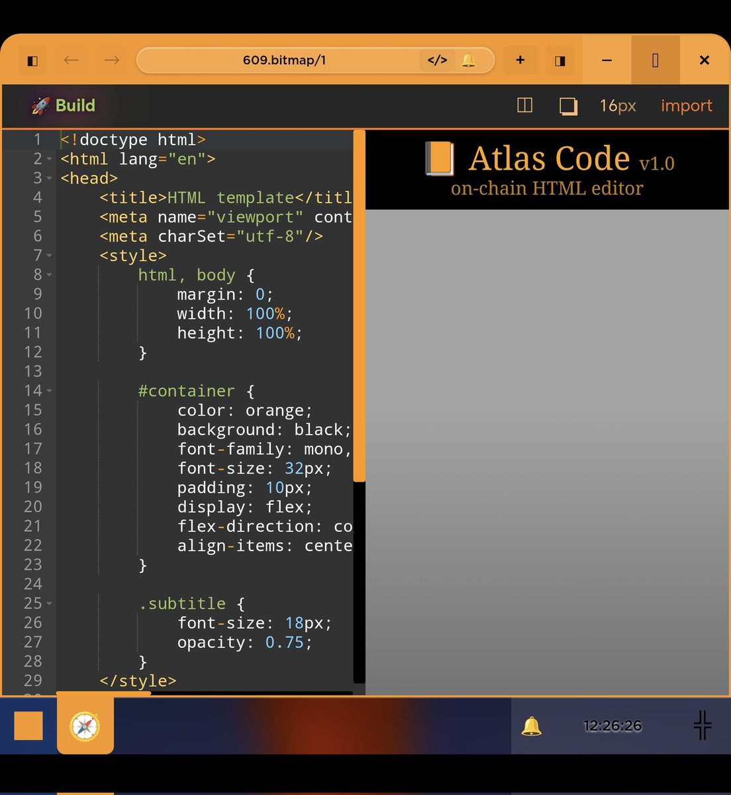
Task: Open a new tab with plus button
Action: click(x=520, y=60)
